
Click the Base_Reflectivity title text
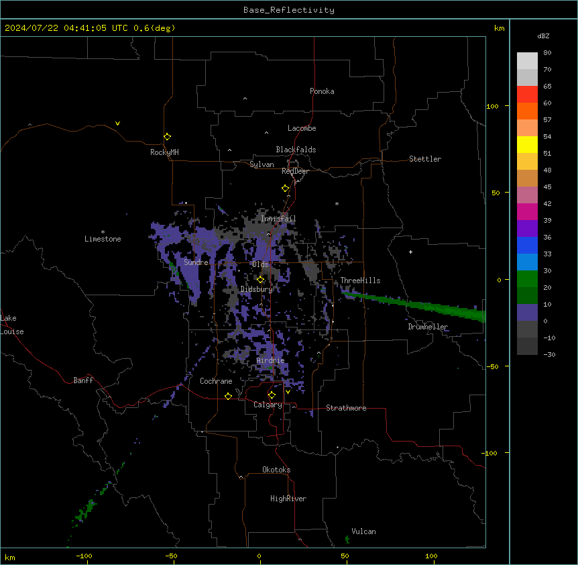coord(289,10)
